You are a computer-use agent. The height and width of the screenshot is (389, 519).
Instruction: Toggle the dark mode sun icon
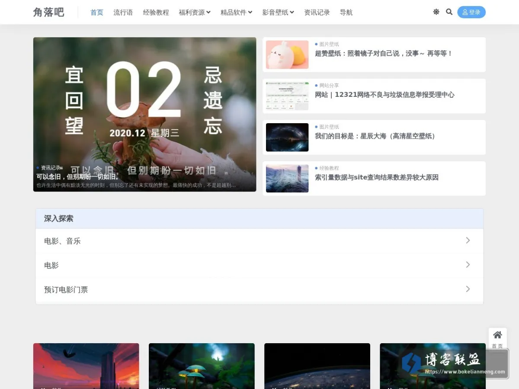(436, 12)
